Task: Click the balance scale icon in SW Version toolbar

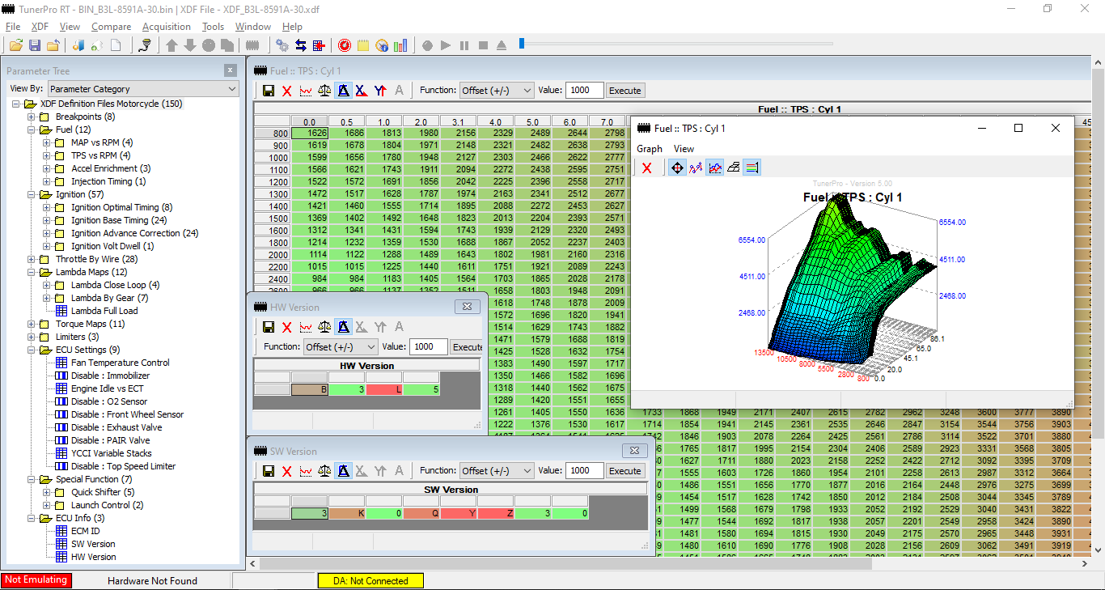Action: (324, 471)
